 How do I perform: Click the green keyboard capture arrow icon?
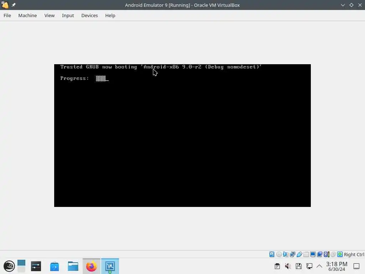(x=340, y=254)
